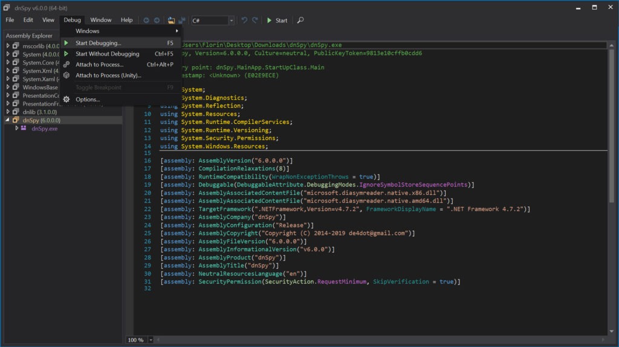Click the Search magnifier icon
Viewport: 619px width, 347px height.
click(300, 20)
